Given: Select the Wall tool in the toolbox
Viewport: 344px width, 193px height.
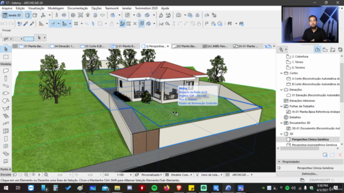Looking at the screenshot, I should pyautogui.click(x=6, y=71).
